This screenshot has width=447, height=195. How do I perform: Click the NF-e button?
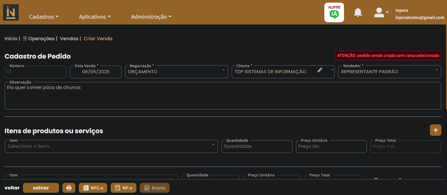pos(123,188)
